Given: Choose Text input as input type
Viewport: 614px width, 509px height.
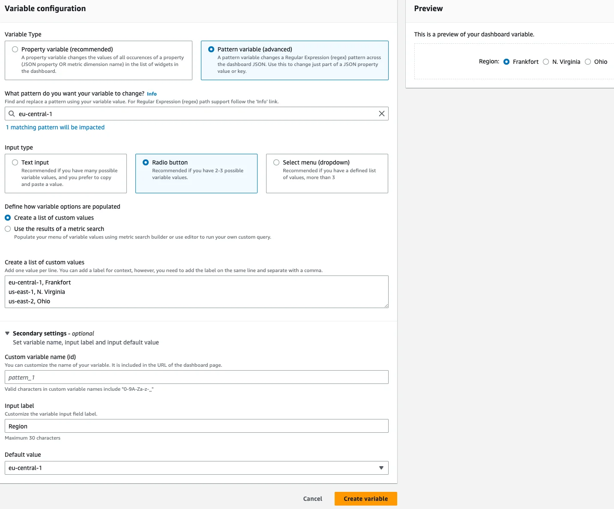Looking at the screenshot, I should click(x=15, y=162).
